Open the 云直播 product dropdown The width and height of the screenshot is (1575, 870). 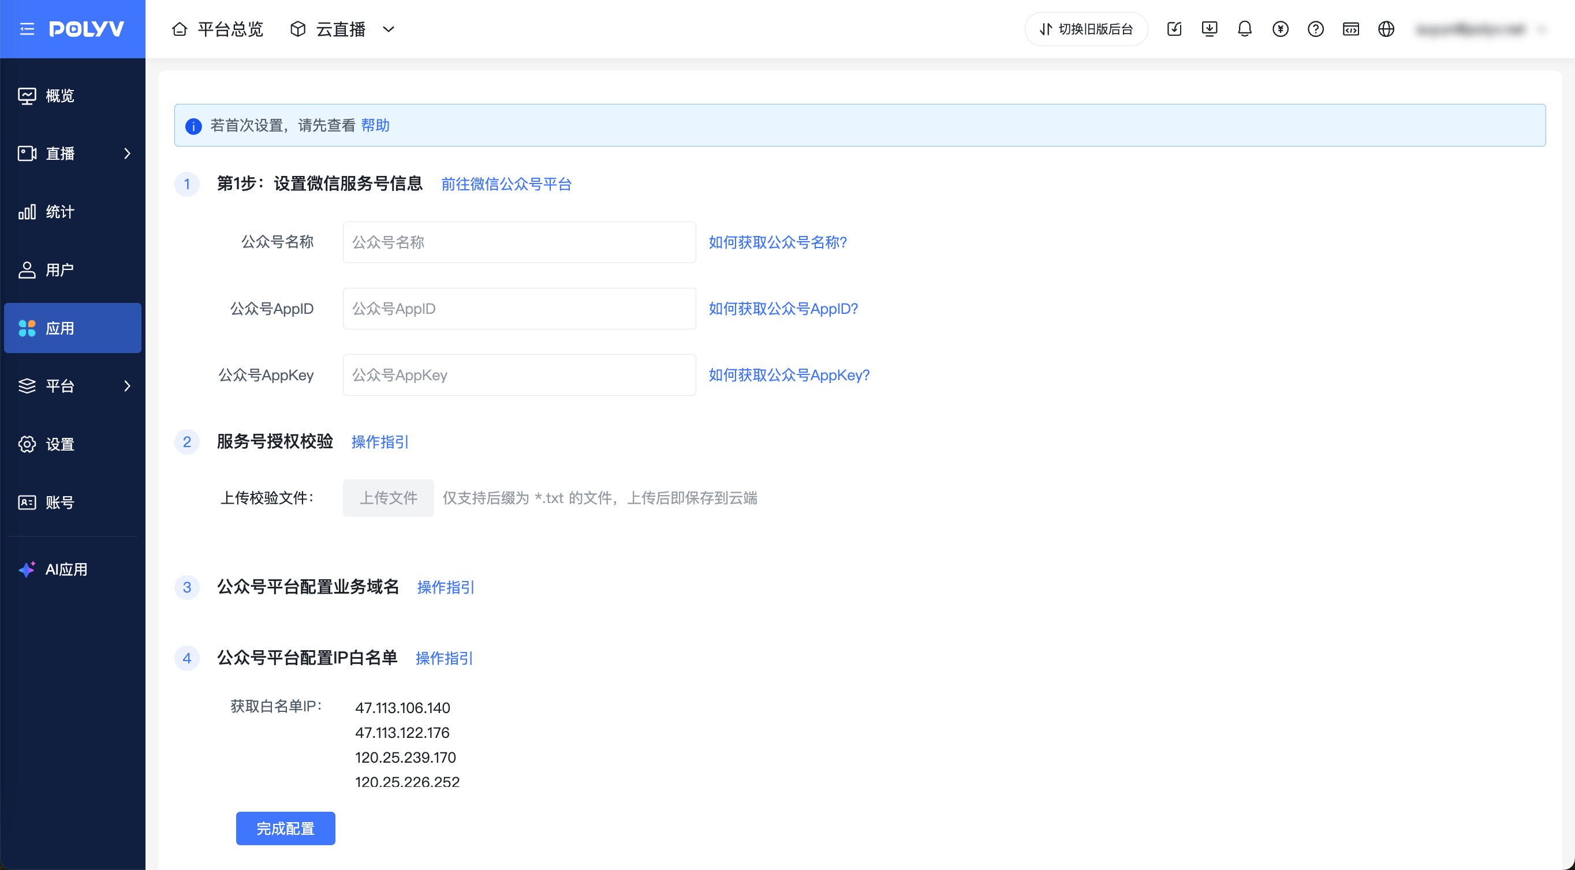343,29
